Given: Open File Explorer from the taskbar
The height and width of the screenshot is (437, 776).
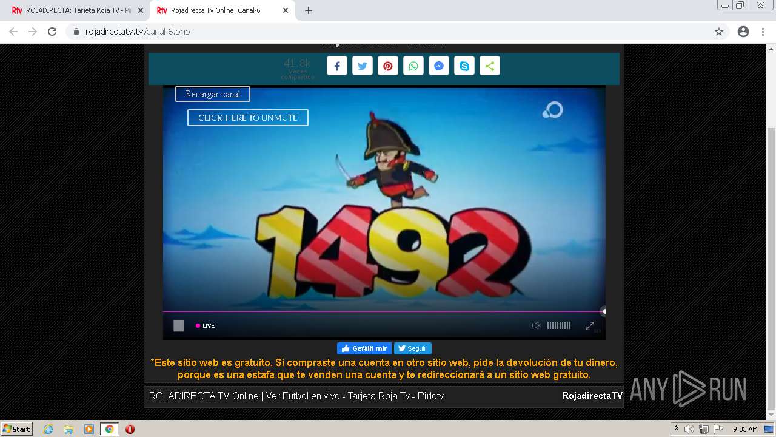Looking at the screenshot, I should (x=69, y=429).
